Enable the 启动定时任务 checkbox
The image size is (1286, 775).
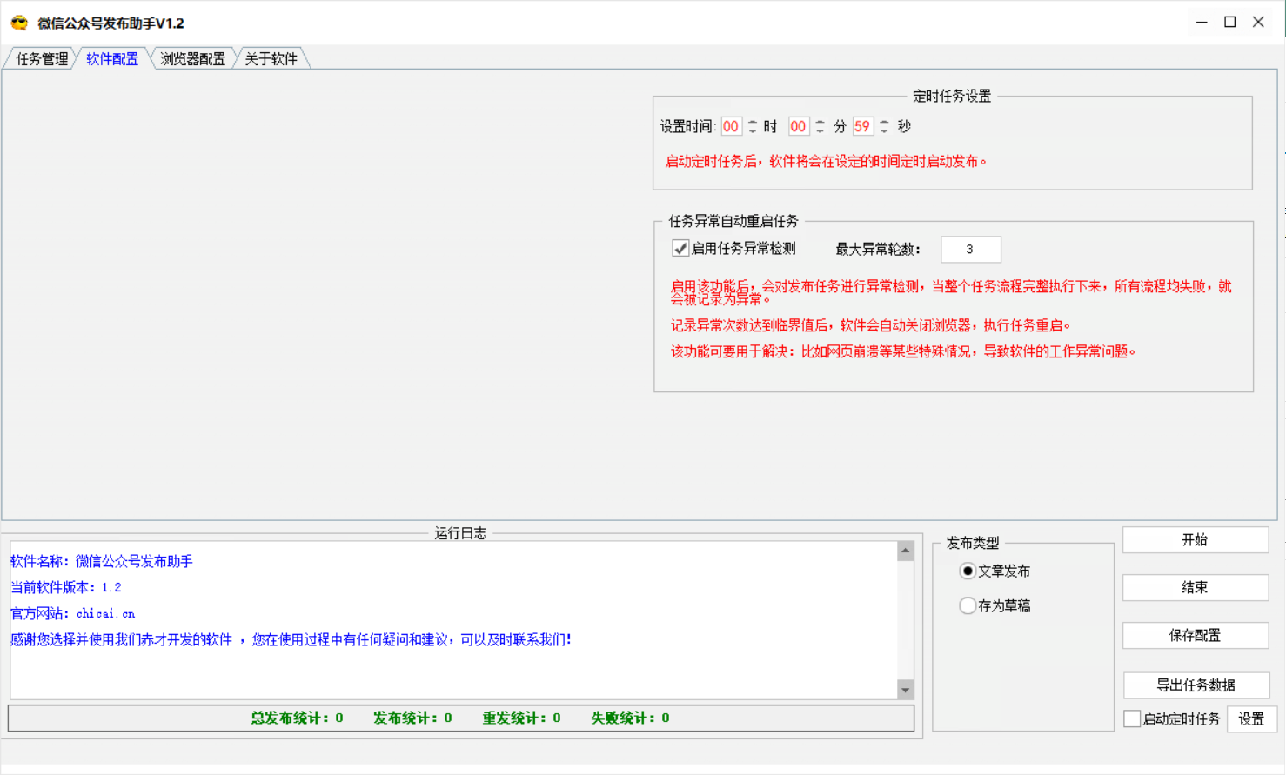pos(1132,719)
